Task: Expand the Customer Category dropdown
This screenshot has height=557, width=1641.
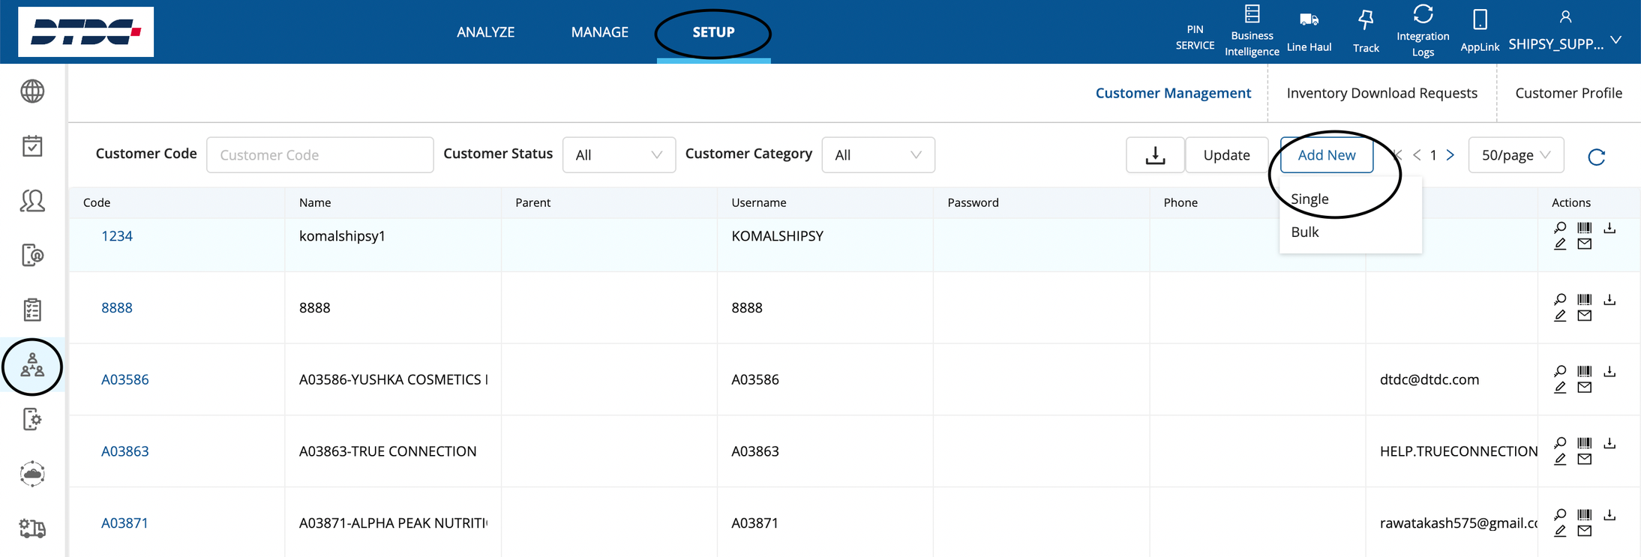Action: pyautogui.click(x=877, y=155)
